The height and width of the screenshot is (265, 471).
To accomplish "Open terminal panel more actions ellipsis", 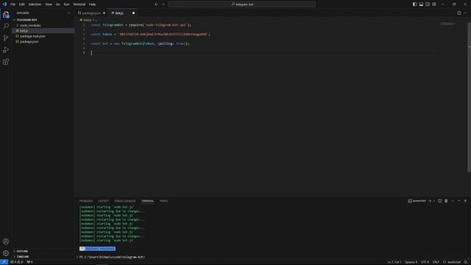I will coord(453,201).
